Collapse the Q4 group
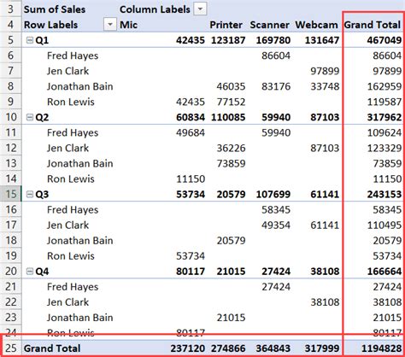Screen dimensions: 405x357 (x=30, y=272)
